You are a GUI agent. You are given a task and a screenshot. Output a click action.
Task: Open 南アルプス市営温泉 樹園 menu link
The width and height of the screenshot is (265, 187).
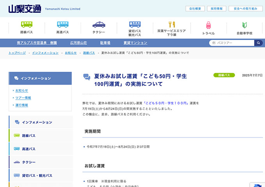37,43
